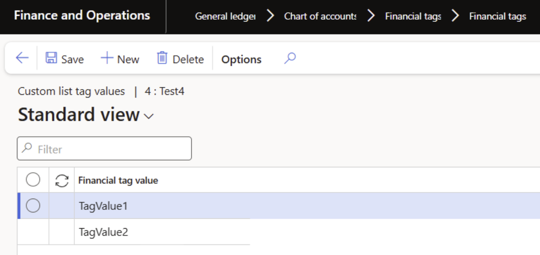Image resolution: width=540 pixels, height=255 pixels.
Task: Click the Finance and Operations title
Action: [x=82, y=16]
